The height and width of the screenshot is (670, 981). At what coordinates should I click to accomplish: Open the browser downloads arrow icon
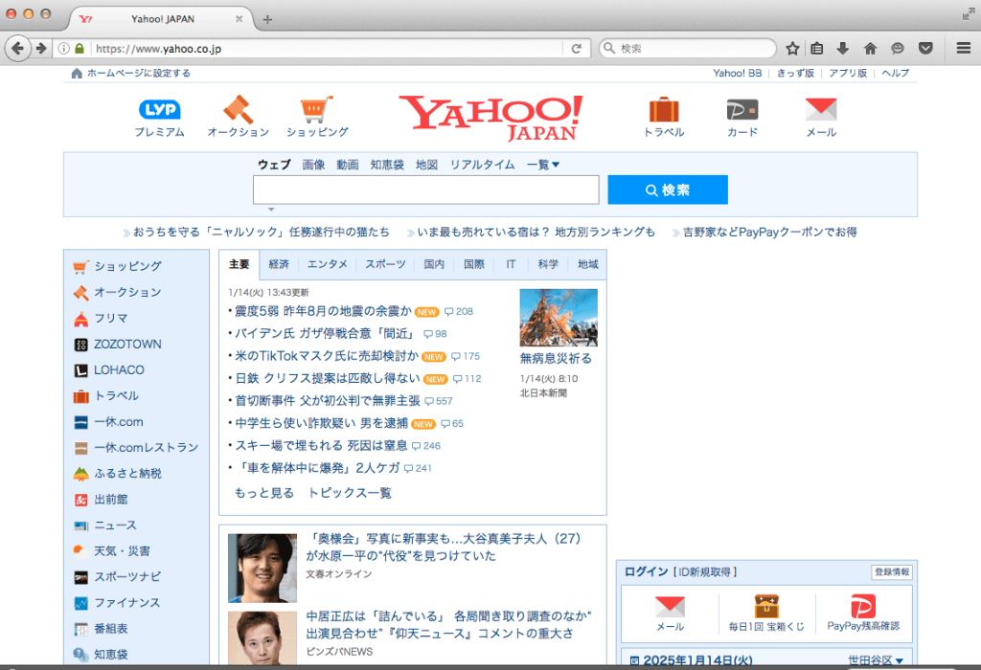[x=843, y=48]
